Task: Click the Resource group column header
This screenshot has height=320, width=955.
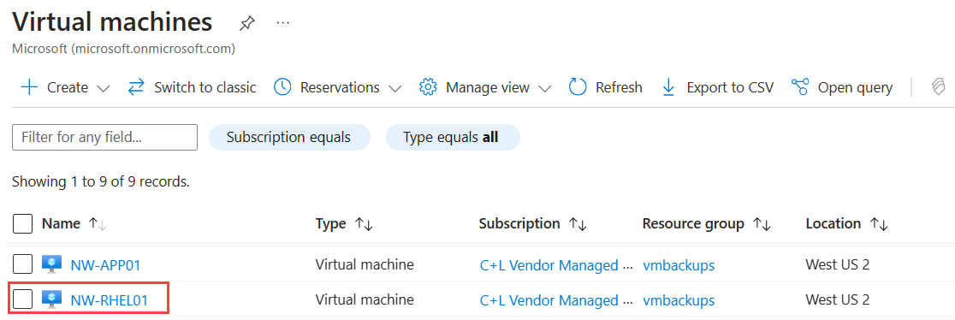Action: coord(693,223)
